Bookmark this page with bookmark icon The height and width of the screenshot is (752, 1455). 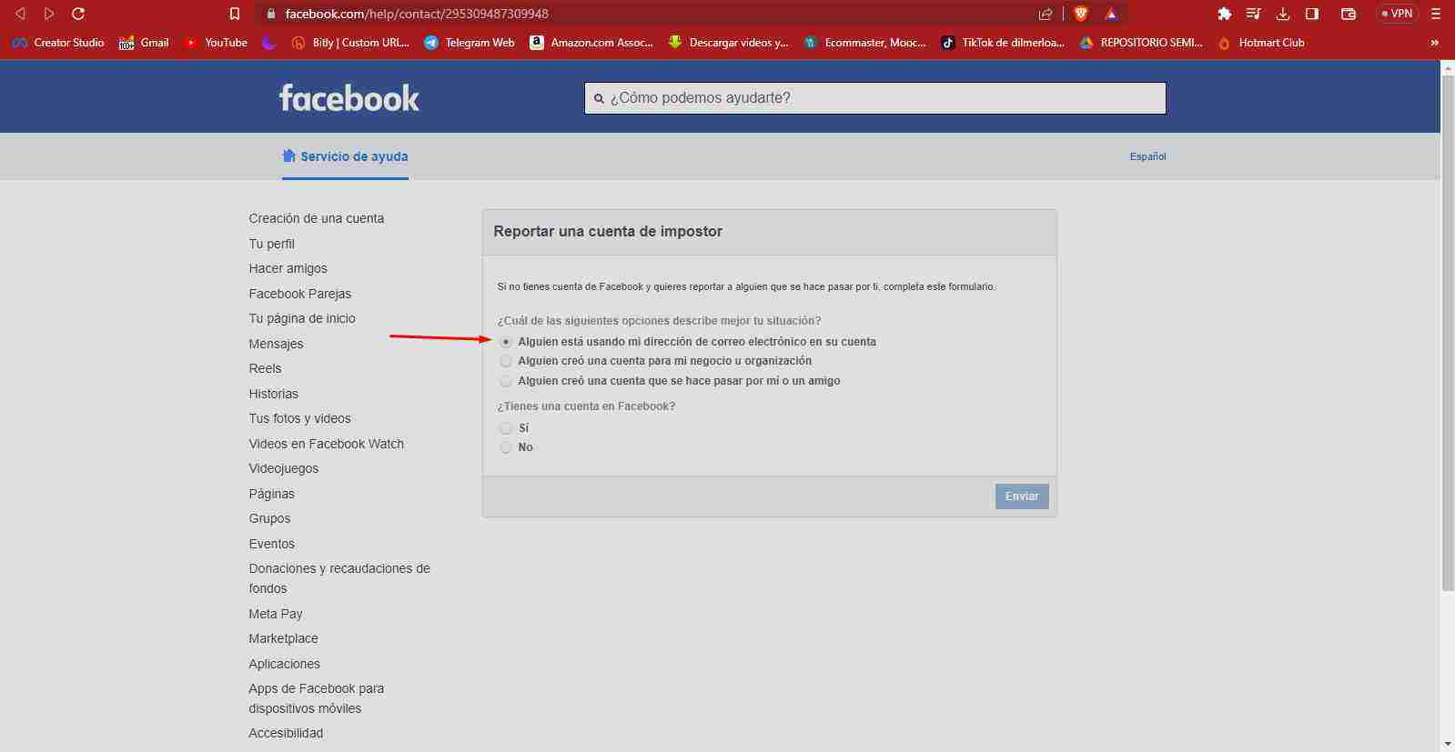(235, 14)
